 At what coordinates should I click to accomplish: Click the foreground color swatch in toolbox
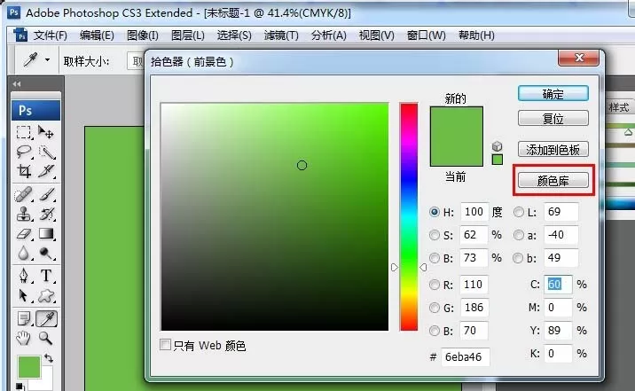28,367
